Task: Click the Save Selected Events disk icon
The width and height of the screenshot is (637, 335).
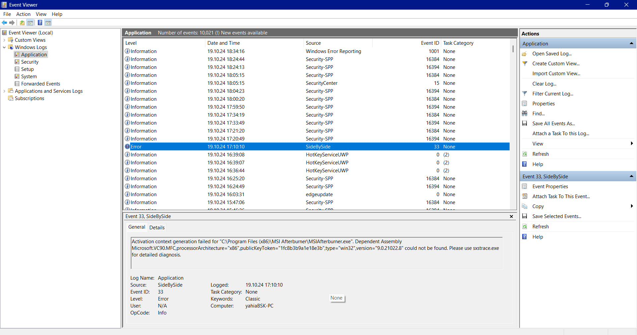Action: pos(525,216)
